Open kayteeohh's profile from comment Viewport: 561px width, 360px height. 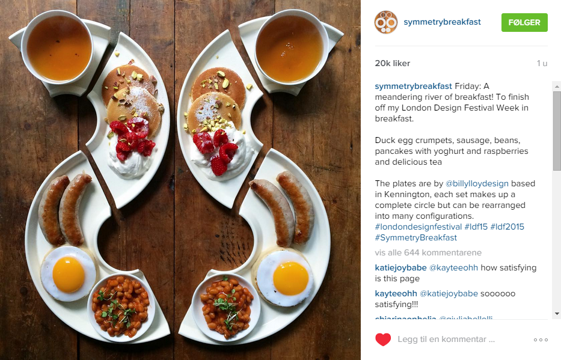(x=396, y=293)
